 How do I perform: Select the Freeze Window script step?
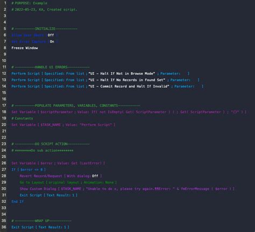click(x=25, y=48)
